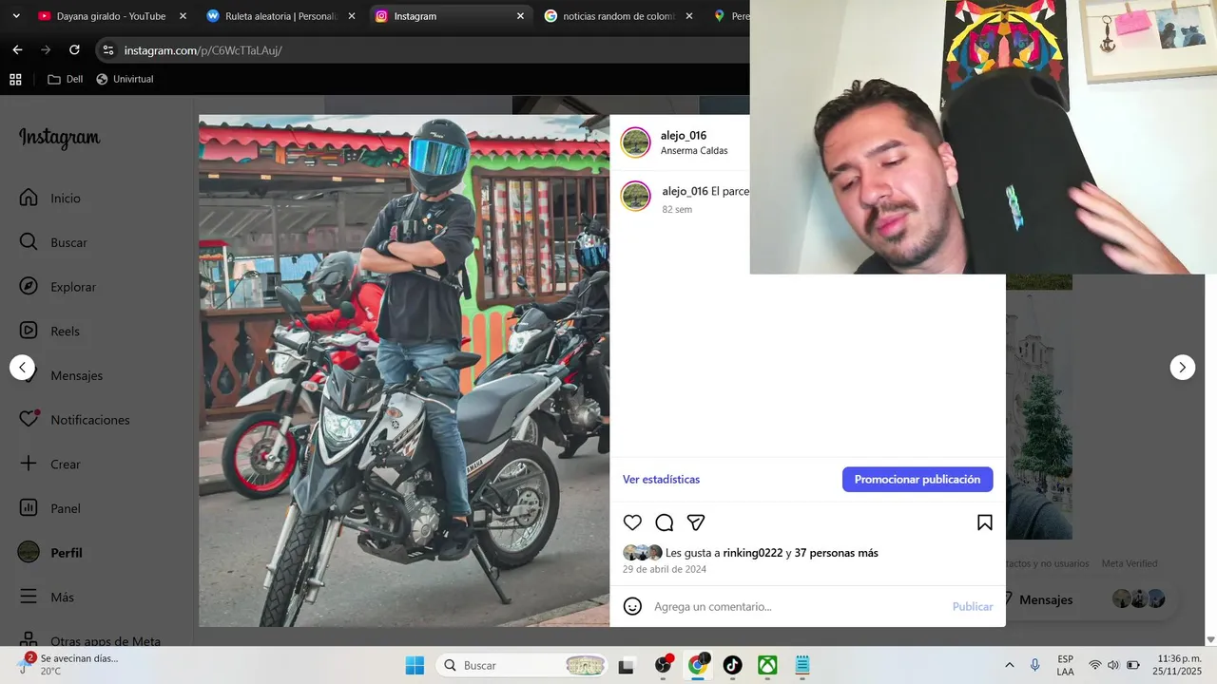Go to next post arrow
Viewport: 1217px width, 684px height.
coord(1182,367)
